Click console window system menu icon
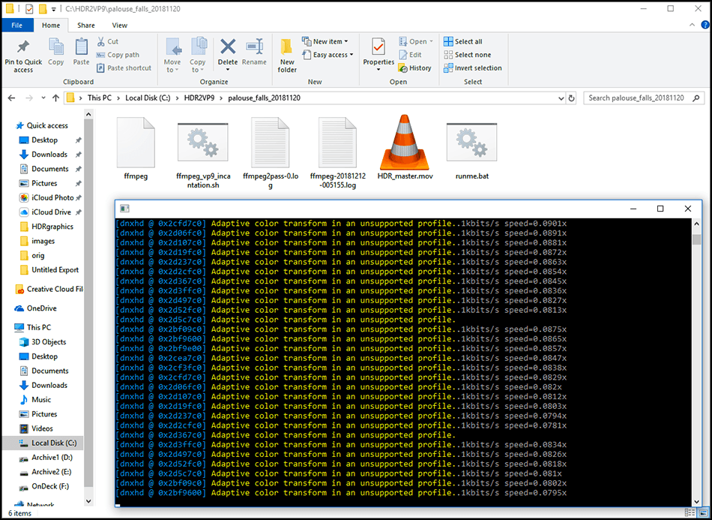Image resolution: width=712 pixels, height=520 pixels. (124, 209)
